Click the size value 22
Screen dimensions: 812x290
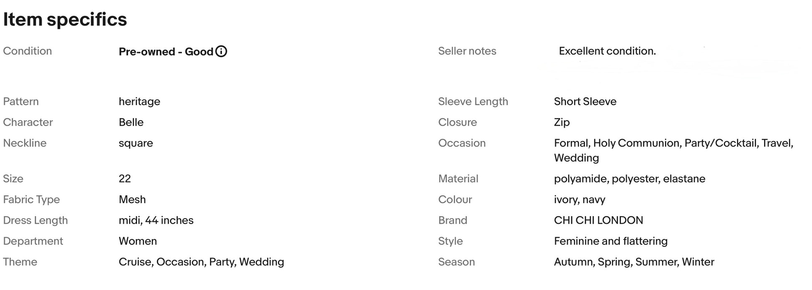pos(125,179)
